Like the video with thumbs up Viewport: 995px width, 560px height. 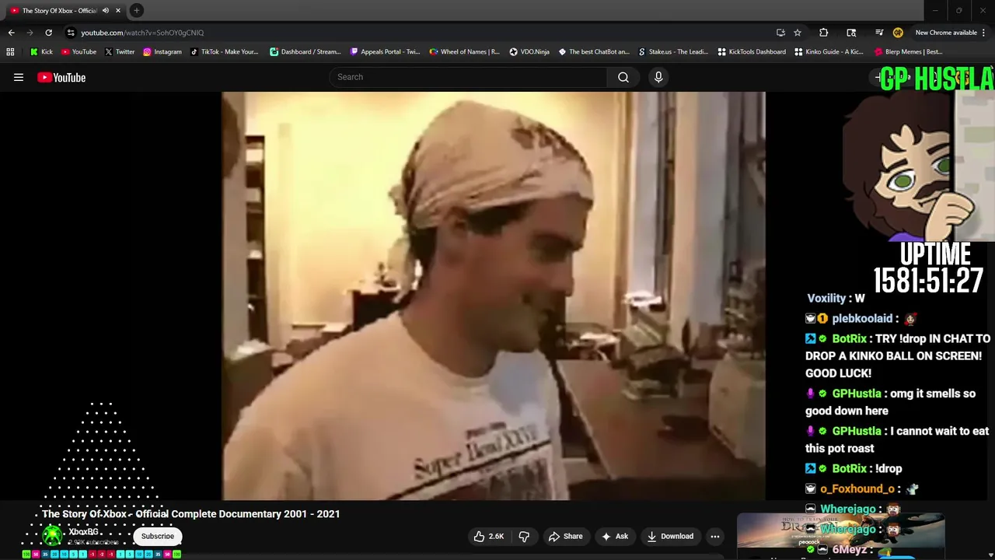click(489, 536)
